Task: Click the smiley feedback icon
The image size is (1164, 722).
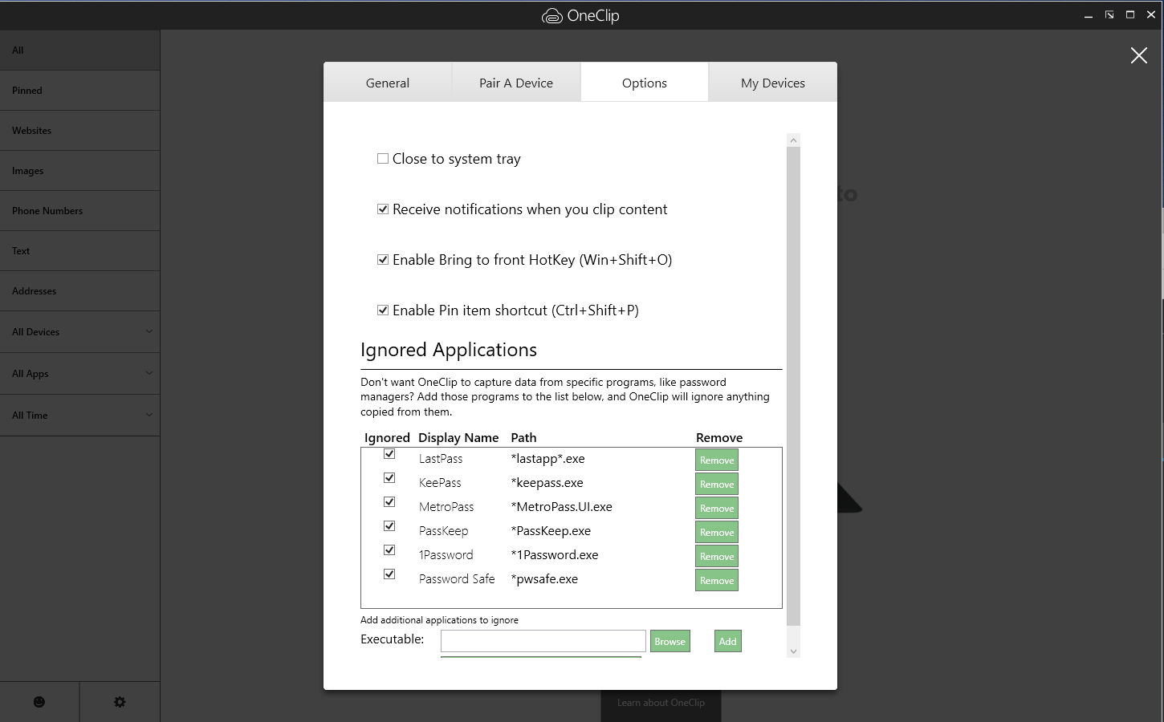Action: (39, 702)
